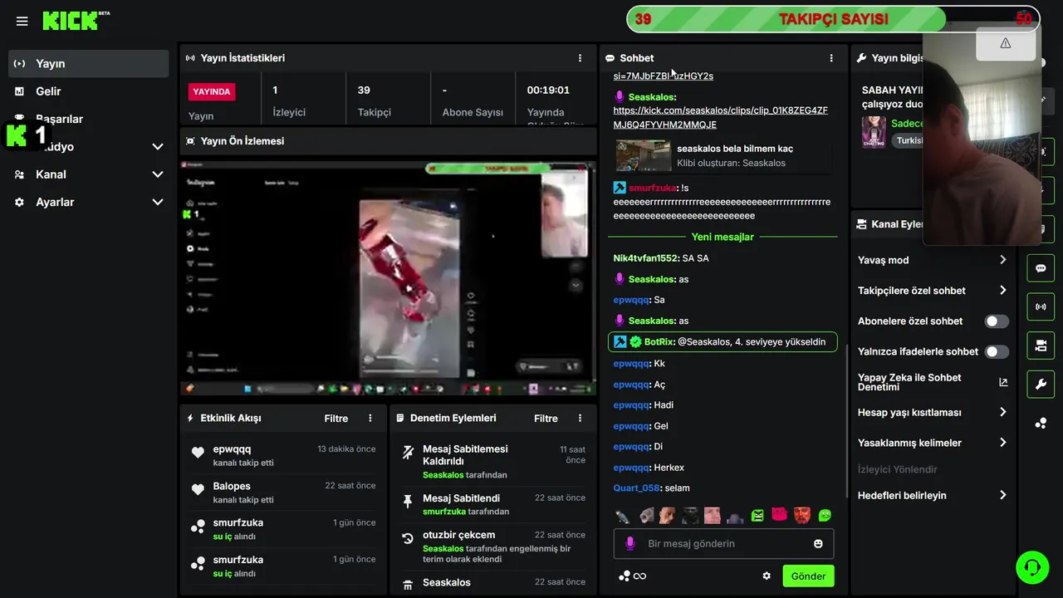Open Sohbet panel three-dot menu

coord(830,58)
